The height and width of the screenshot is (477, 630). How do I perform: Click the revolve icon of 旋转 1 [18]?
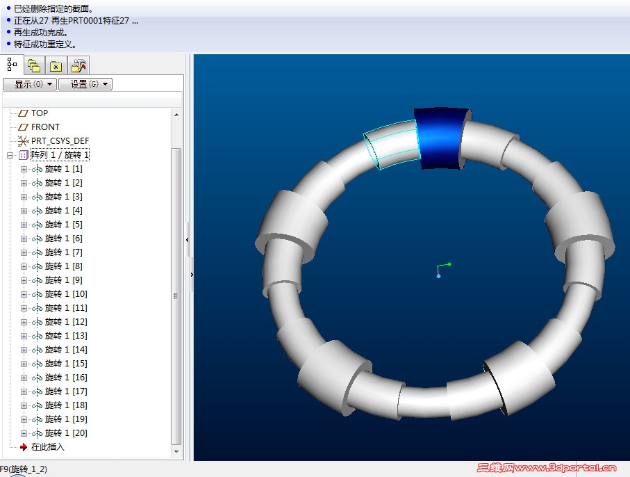point(37,405)
